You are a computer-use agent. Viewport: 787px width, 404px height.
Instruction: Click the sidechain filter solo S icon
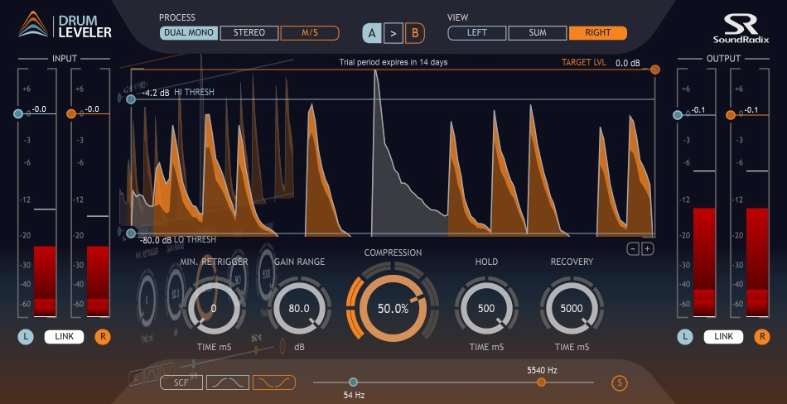click(618, 382)
